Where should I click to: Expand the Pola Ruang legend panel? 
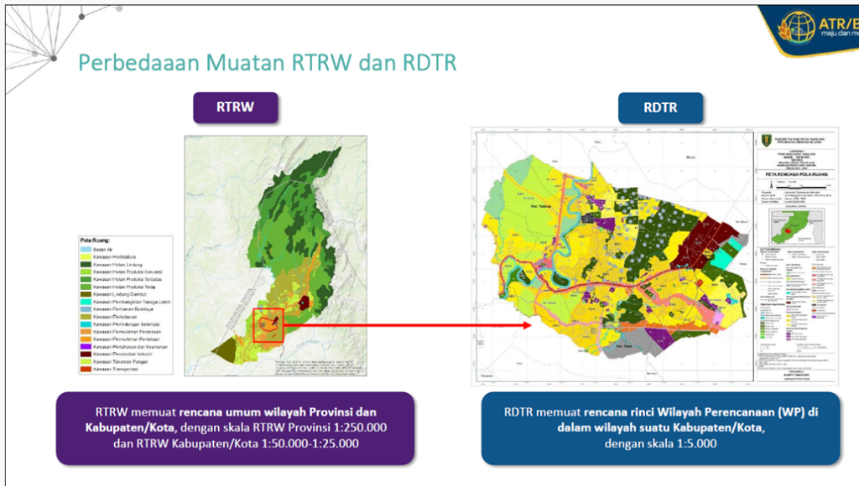click(x=96, y=243)
